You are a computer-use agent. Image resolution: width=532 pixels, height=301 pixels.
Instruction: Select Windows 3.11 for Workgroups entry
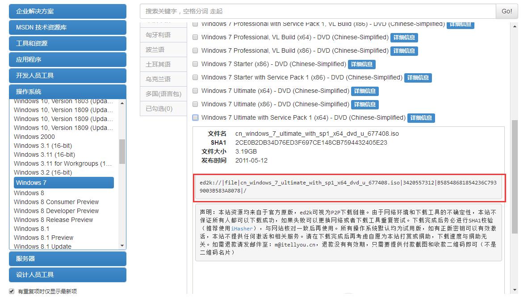pos(63,163)
